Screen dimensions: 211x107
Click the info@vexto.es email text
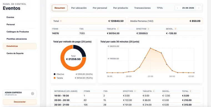pyautogui.click(x=11, y=95)
